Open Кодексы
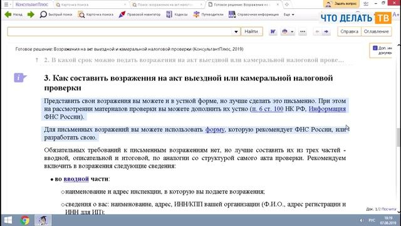The width and height of the screenshot is (401, 226). click(177, 14)
